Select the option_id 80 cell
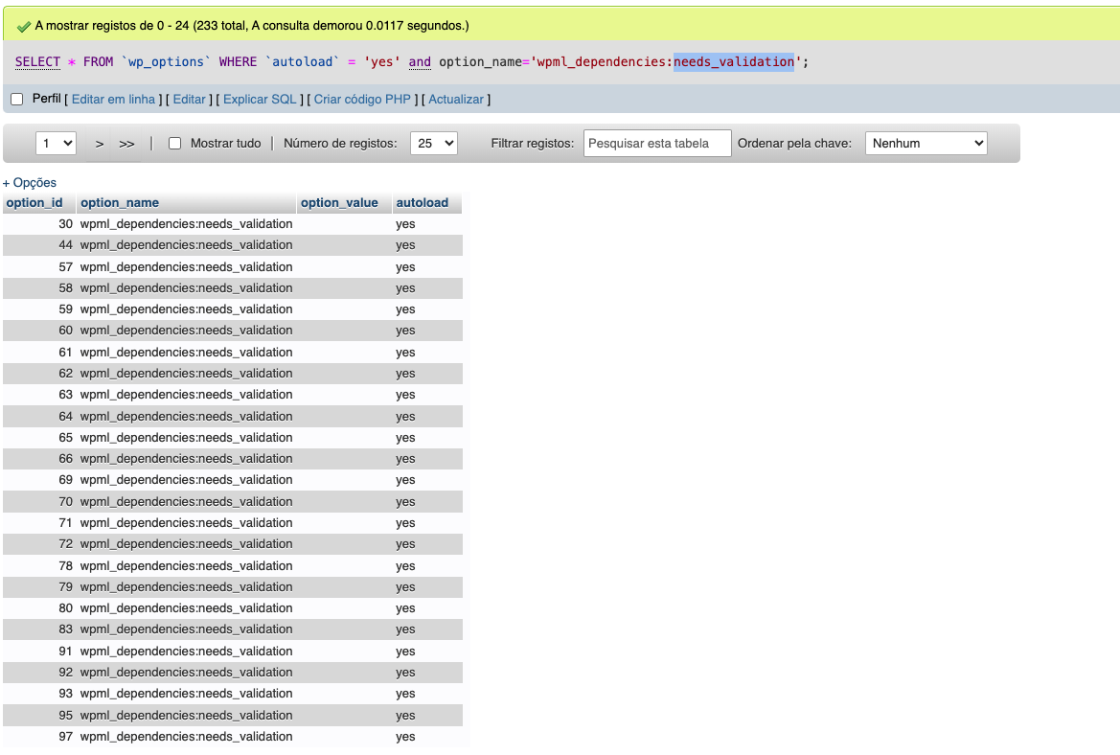Viewport: 1120px width, 755px height. (x=39, y=607)
